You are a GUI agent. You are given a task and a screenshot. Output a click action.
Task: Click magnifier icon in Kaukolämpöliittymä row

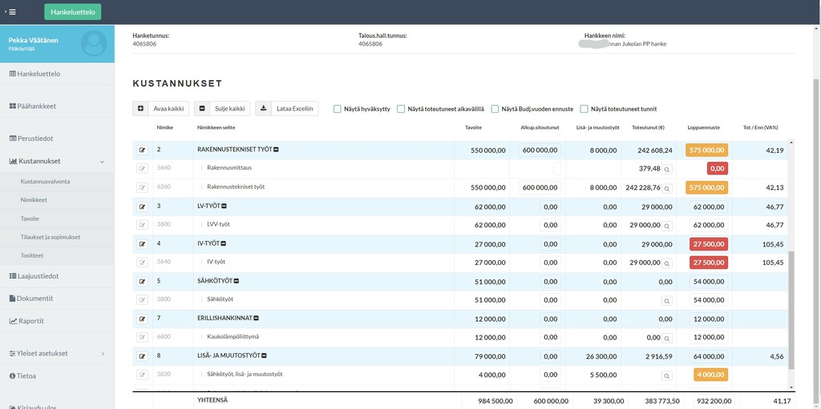point(666,338)
